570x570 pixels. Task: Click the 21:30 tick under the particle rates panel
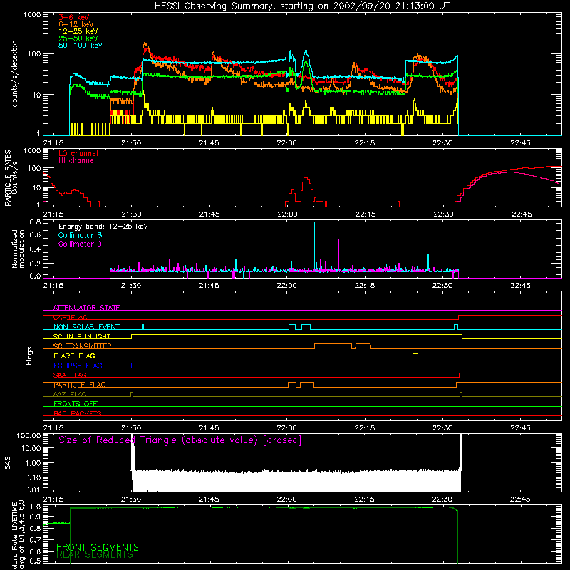(131, 214)
